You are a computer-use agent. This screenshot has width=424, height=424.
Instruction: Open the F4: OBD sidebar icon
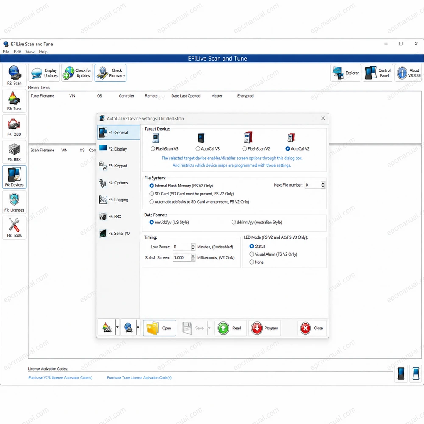coord(14,126)
